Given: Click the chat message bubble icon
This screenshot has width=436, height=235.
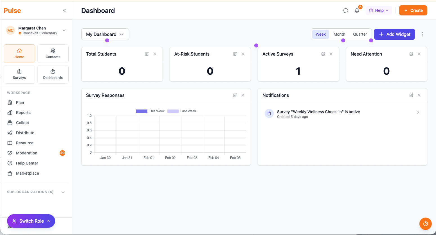Looking at the screenshot, I should pos(345,10).
